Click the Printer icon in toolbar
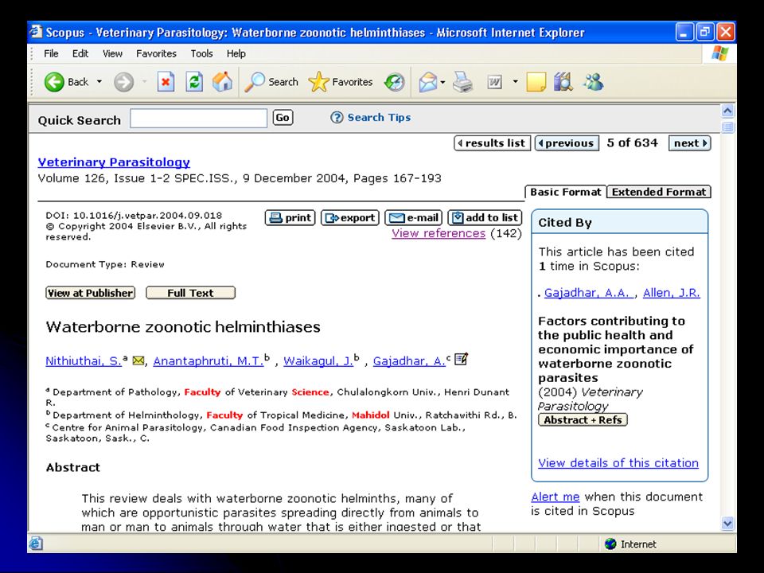Image resolution: width=764 pixels, height=573 pixels. 462,82
